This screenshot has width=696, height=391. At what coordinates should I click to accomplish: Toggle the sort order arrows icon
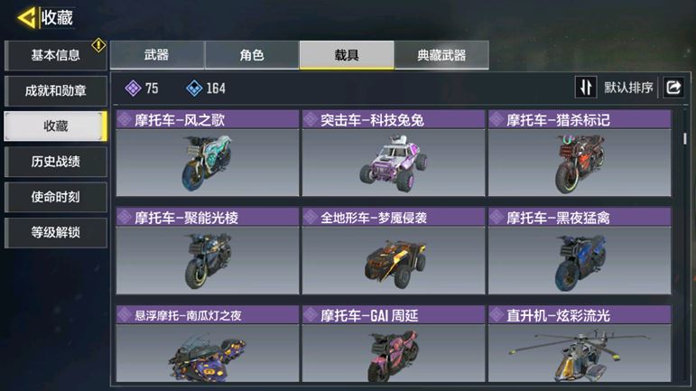(586, 87)
